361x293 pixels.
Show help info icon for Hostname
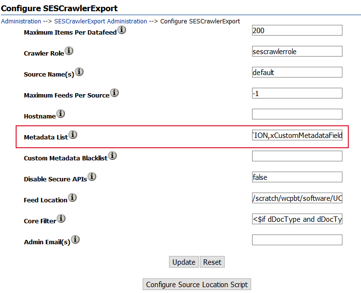click(61, 114)
